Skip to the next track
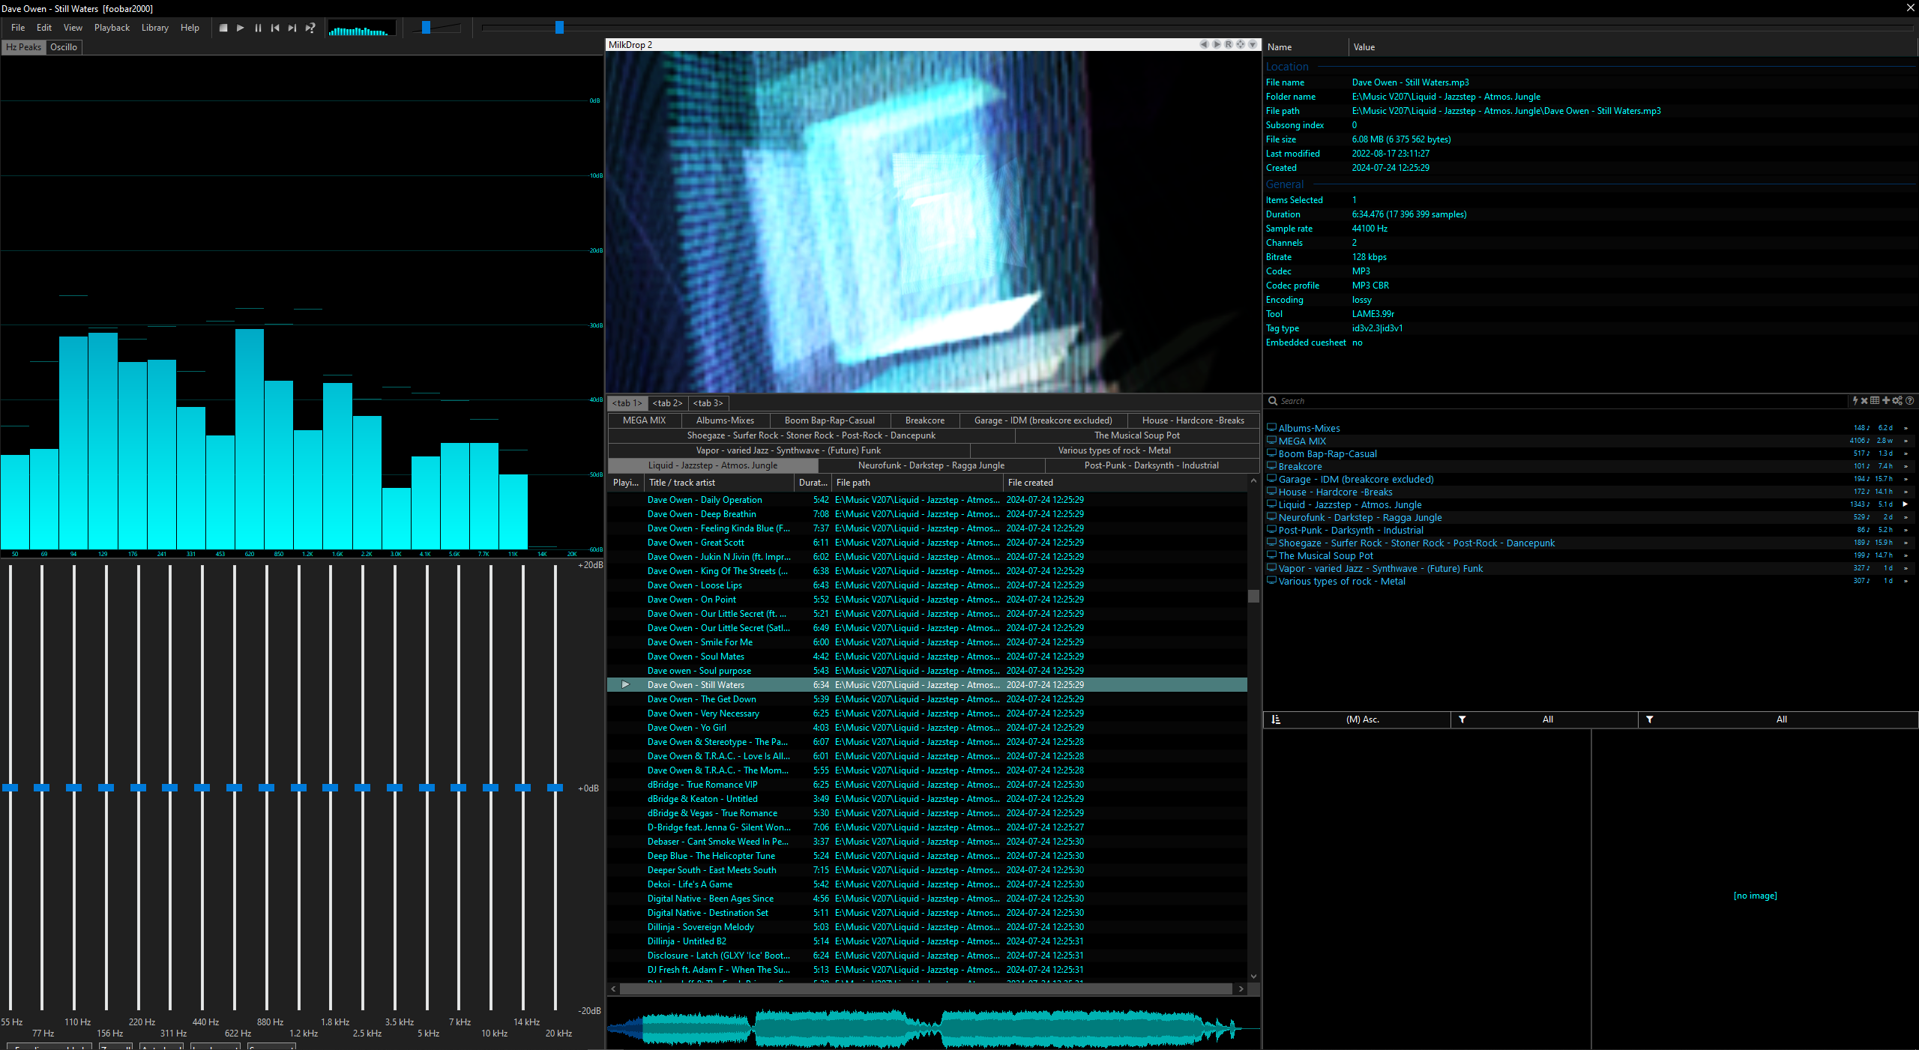 (x=292, y=28)
